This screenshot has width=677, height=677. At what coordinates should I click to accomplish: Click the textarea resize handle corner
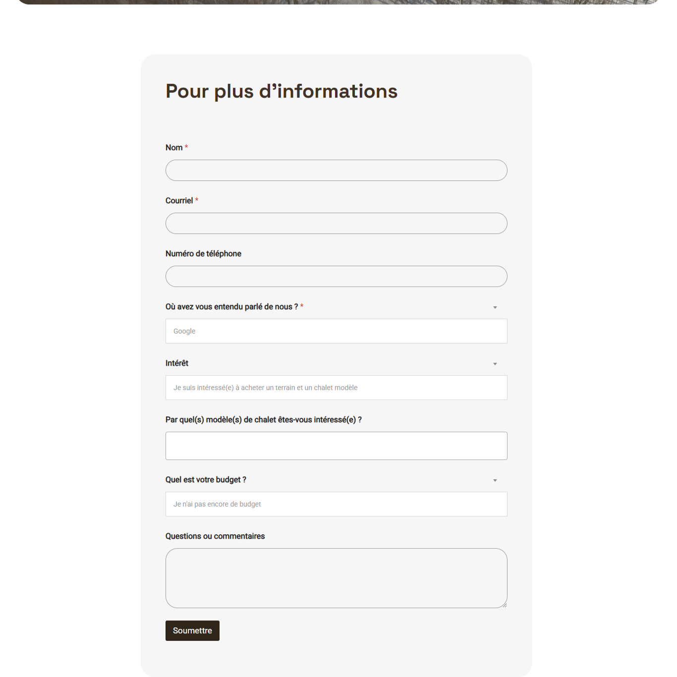click(x=504, y=605)
